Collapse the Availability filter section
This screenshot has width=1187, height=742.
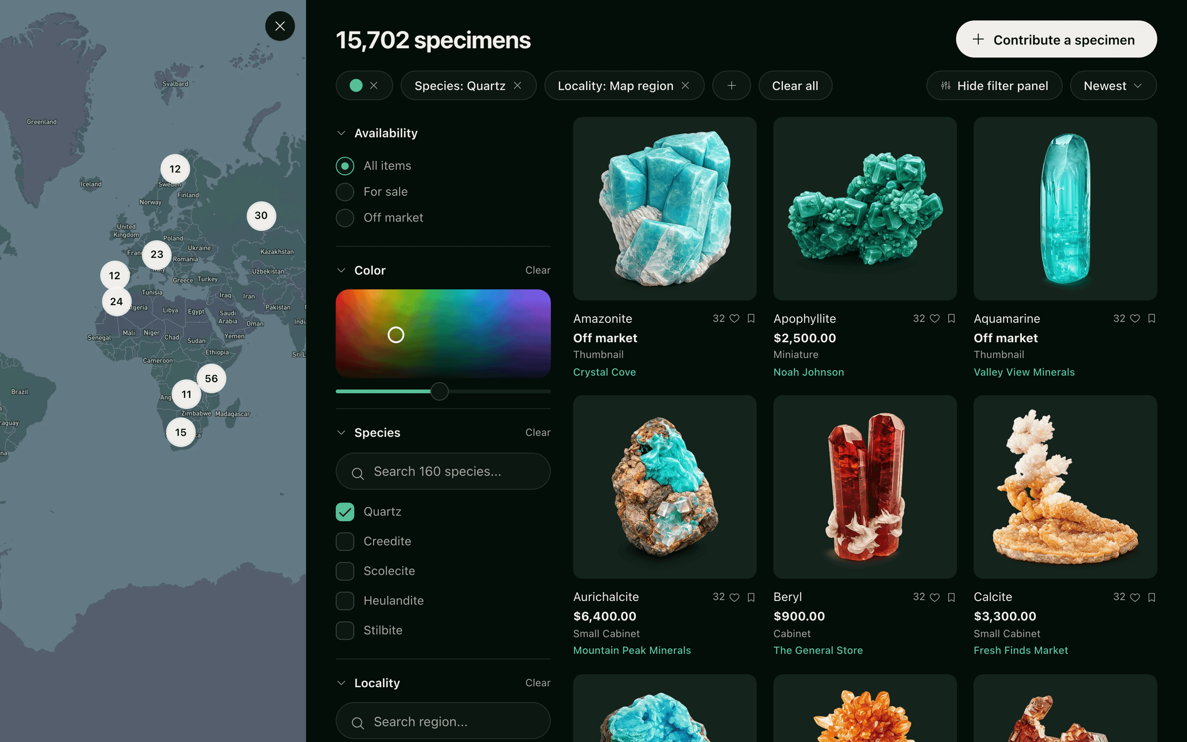click(x=341, y=133)
